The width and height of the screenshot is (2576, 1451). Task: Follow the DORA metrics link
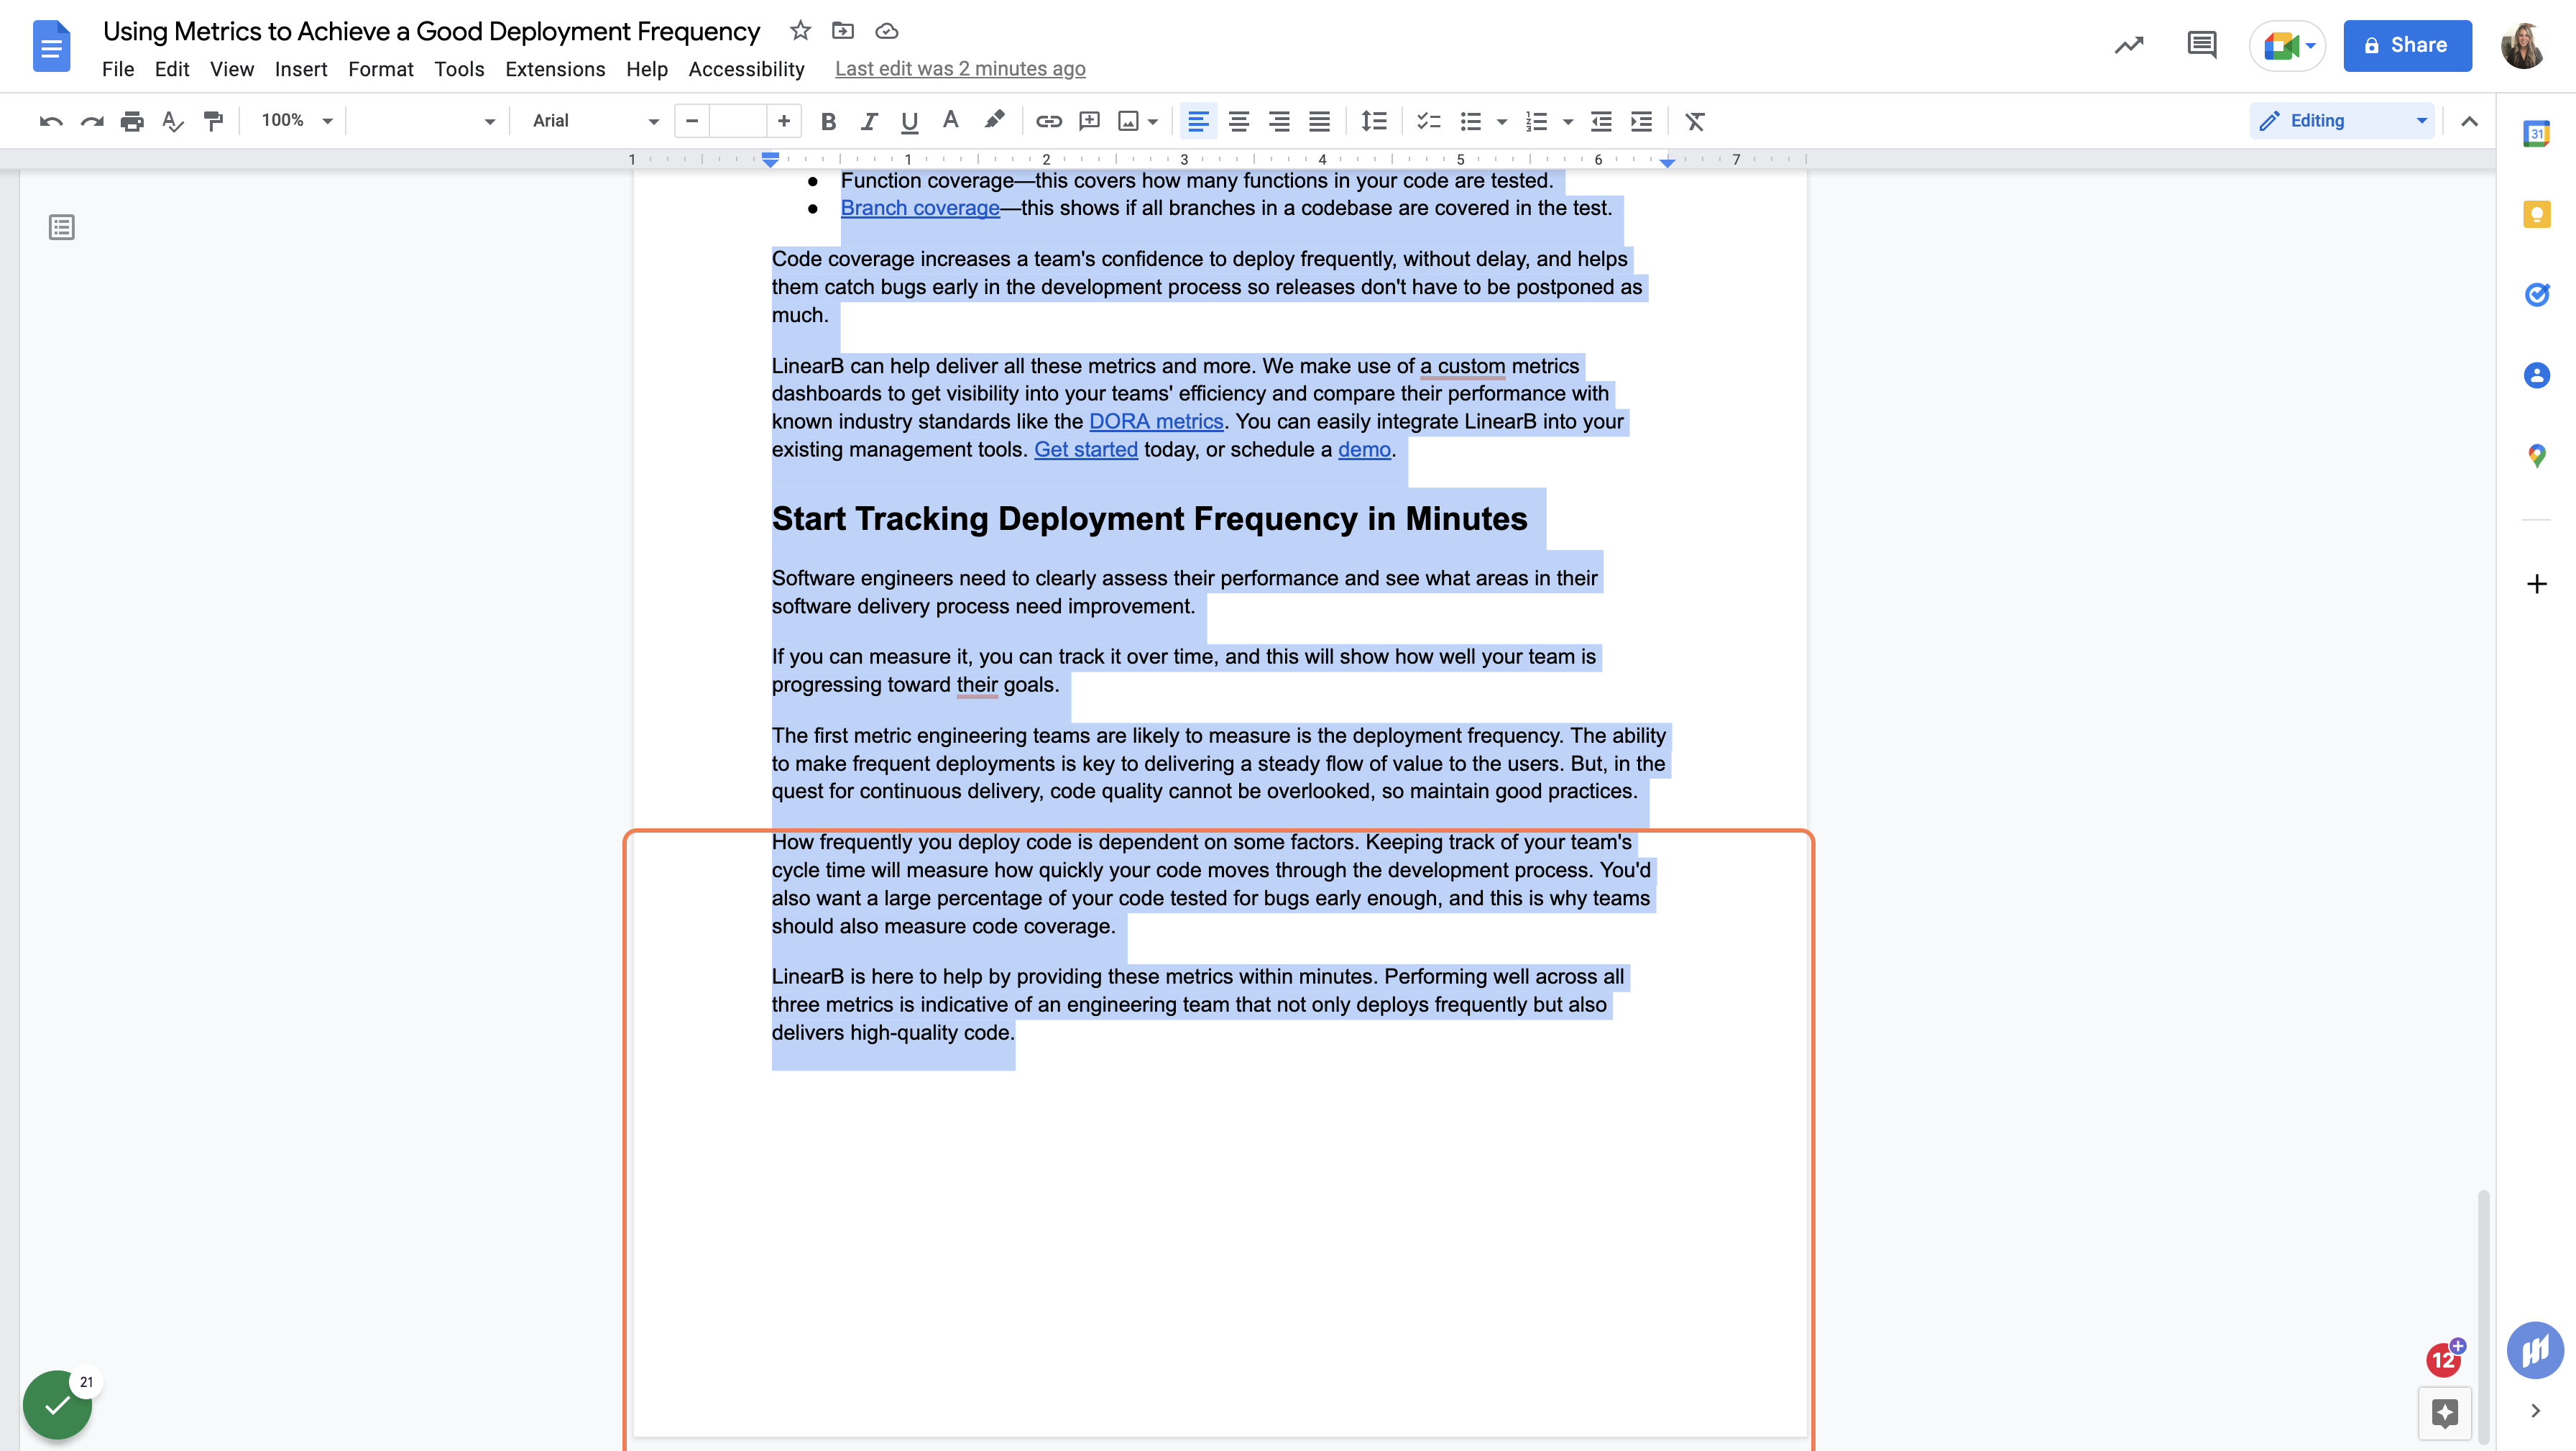1156,421
